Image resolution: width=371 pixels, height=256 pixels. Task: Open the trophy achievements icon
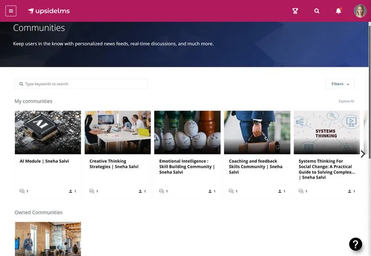295,11
